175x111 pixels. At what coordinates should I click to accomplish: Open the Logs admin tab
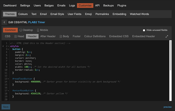[72, 6]
